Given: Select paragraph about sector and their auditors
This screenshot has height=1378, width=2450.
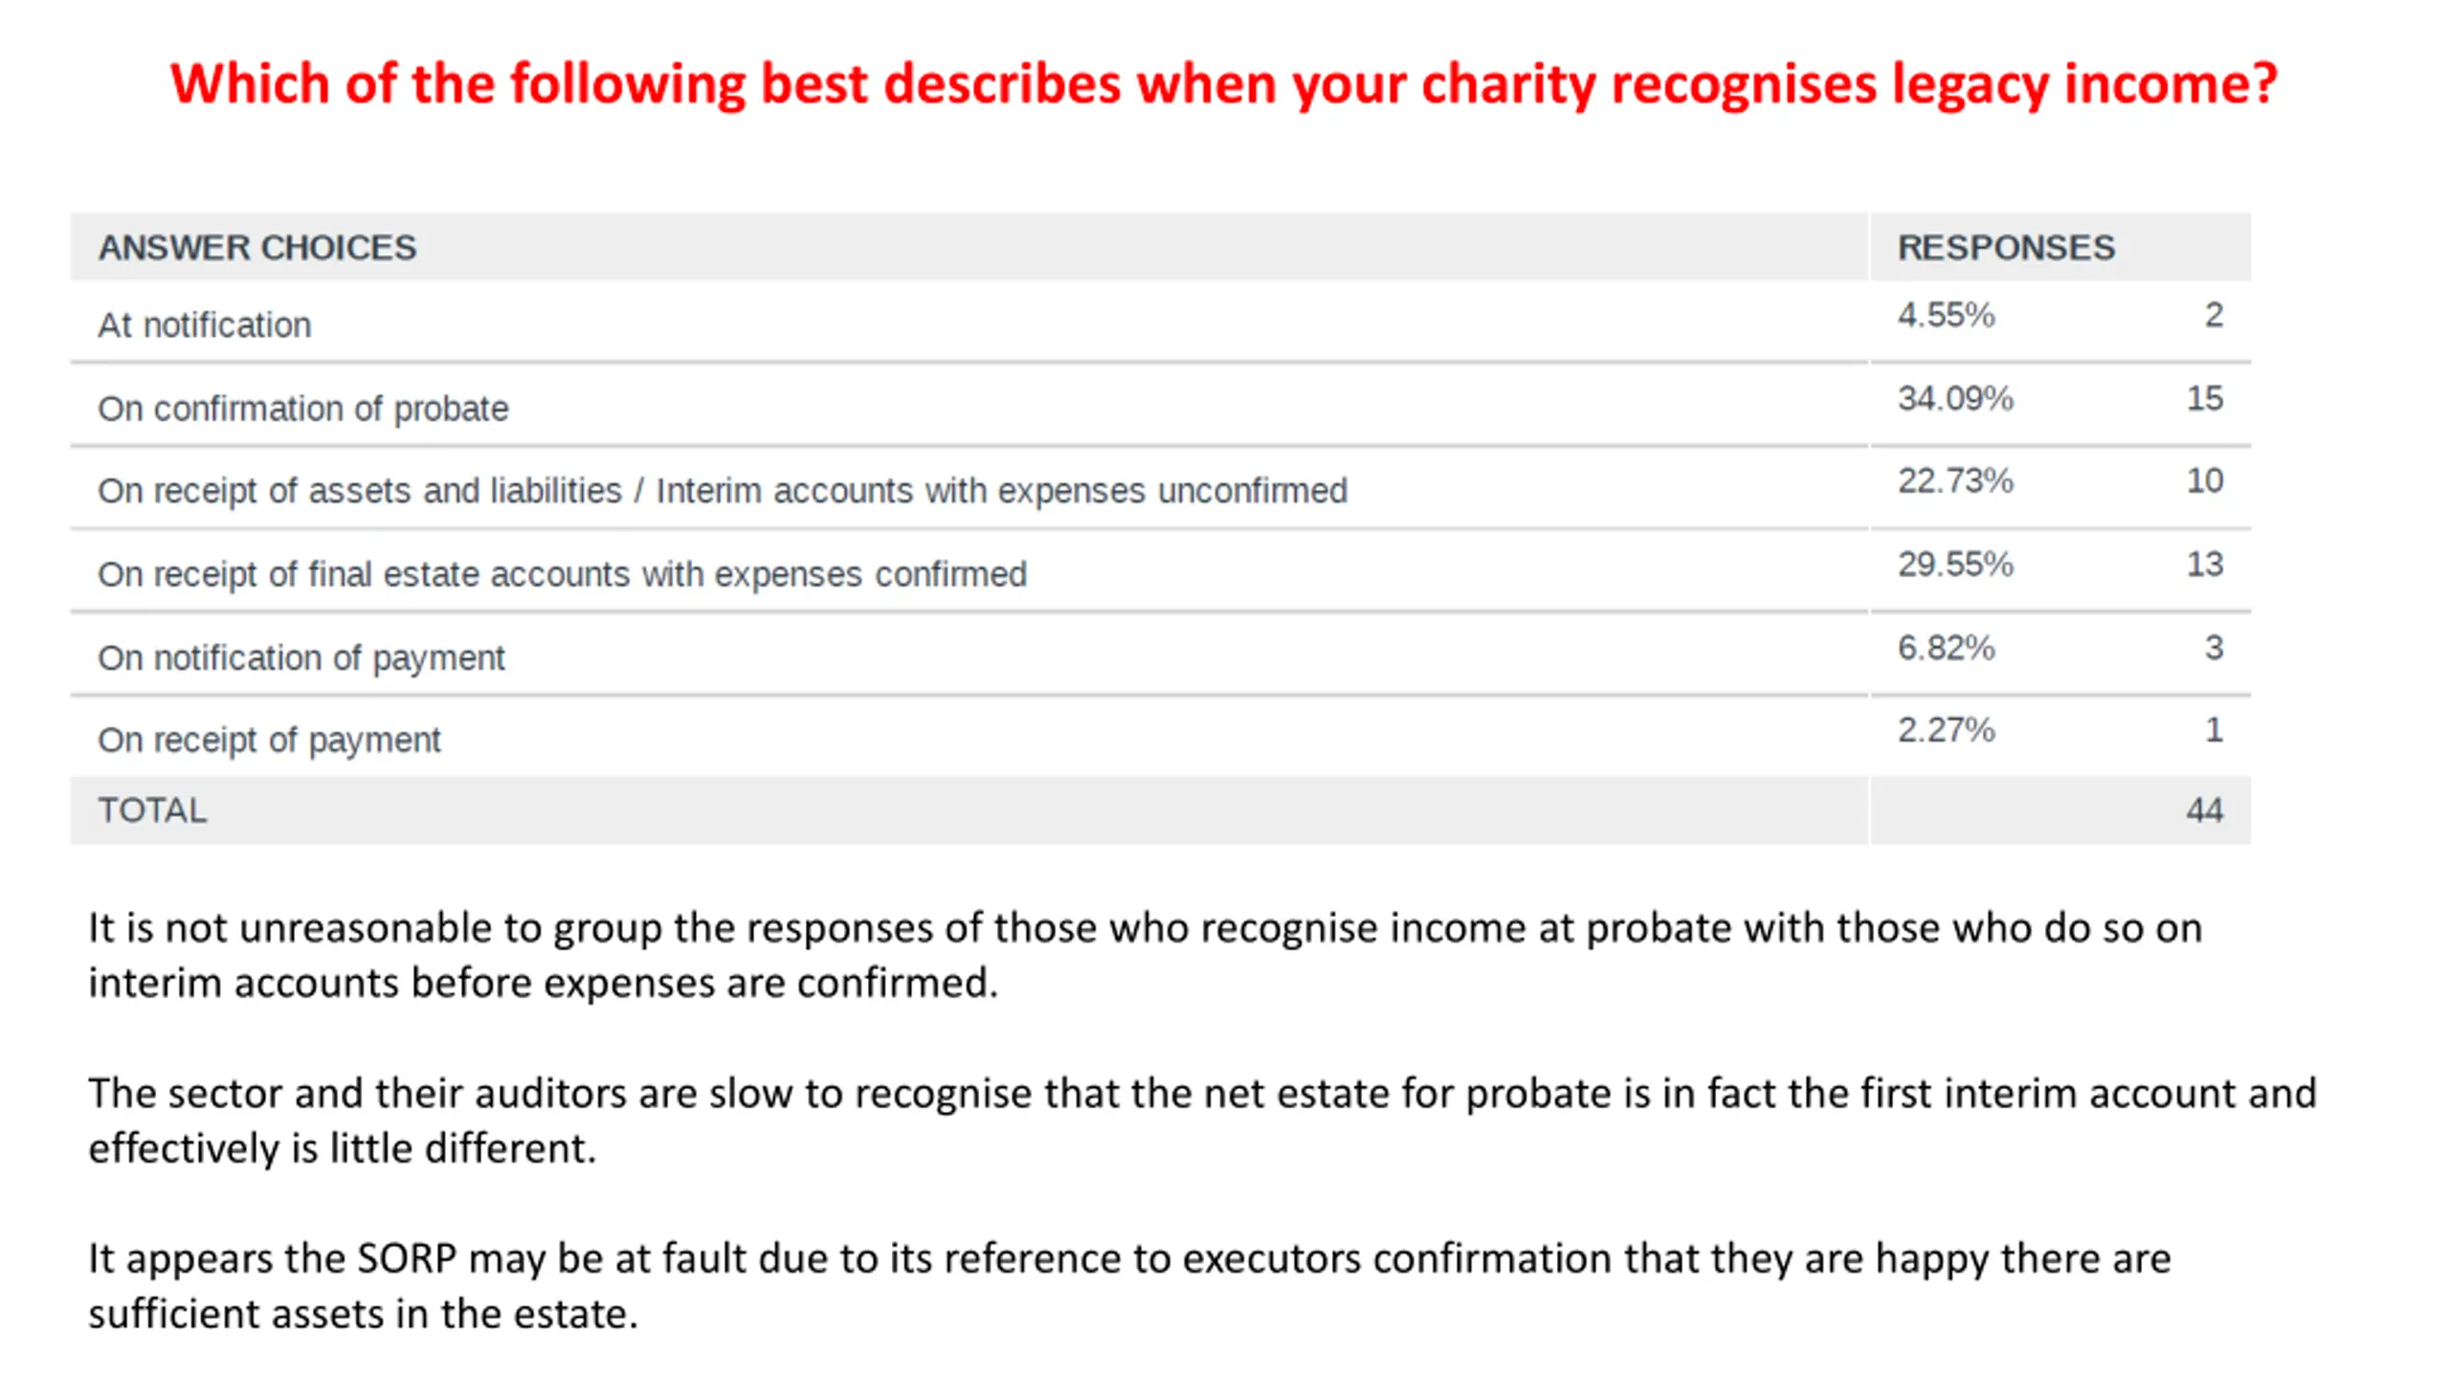Looking at the screenshot, I should pyautogui.click(x=1202, y=1121).
